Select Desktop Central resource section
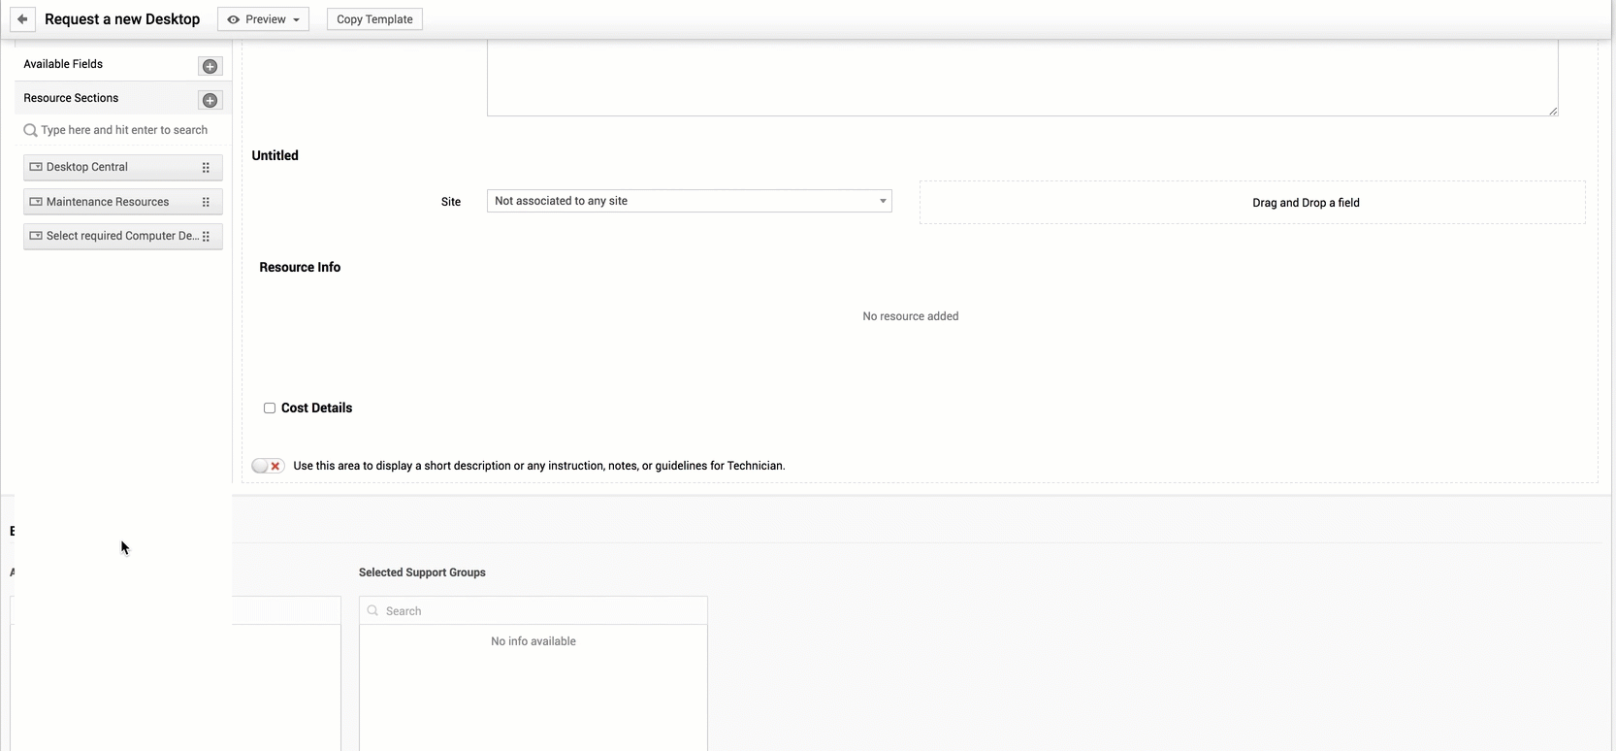Image resolution: width=1616 pixels, height=751 pixels. (x=123, y=167)
